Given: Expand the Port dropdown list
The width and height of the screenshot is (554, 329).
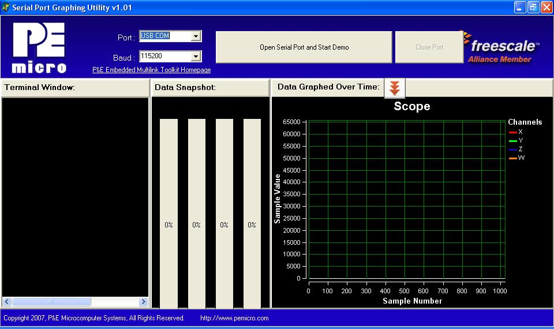Looking at the screenshot, I should point(196,36).
